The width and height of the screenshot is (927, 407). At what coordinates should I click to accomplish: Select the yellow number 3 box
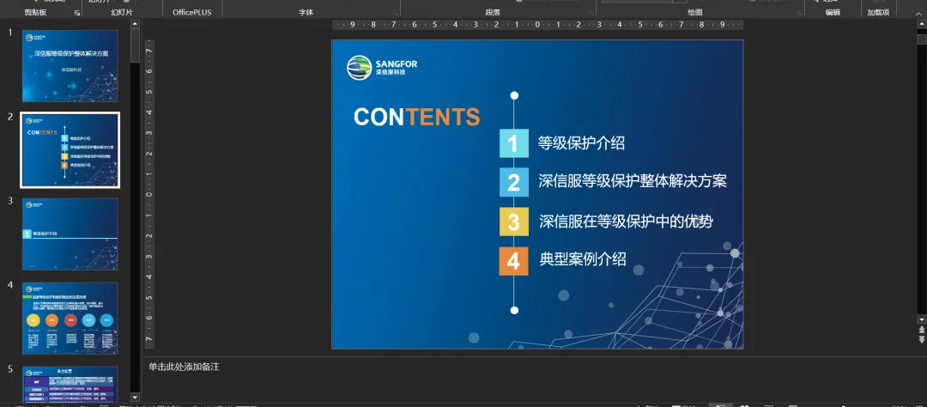point(514,222)
